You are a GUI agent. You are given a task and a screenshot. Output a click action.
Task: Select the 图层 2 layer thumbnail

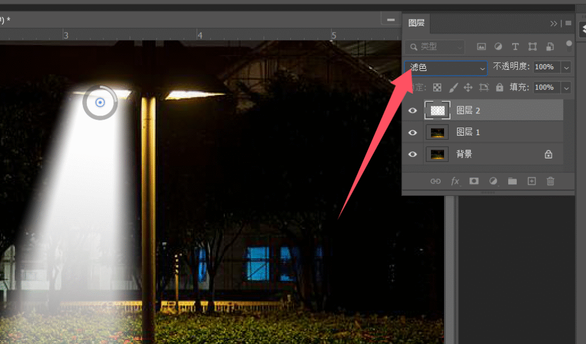[x=437, y=110]
